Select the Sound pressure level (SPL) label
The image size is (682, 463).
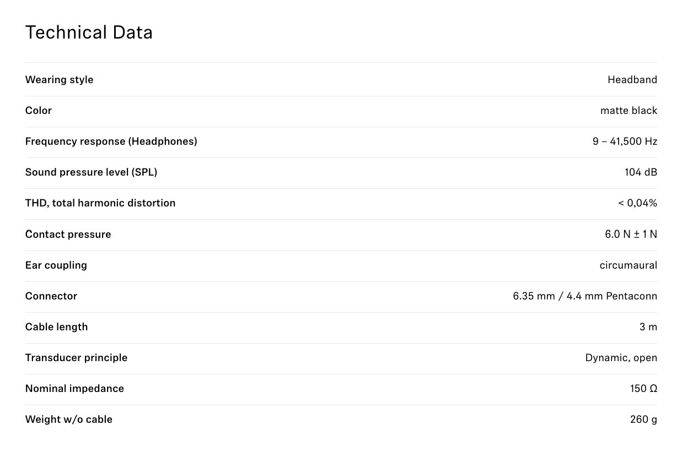tap(91, 172)
